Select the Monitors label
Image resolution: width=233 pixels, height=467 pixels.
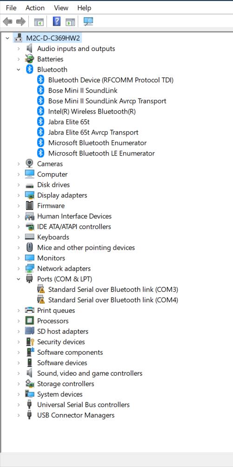[x=51, y=258]
